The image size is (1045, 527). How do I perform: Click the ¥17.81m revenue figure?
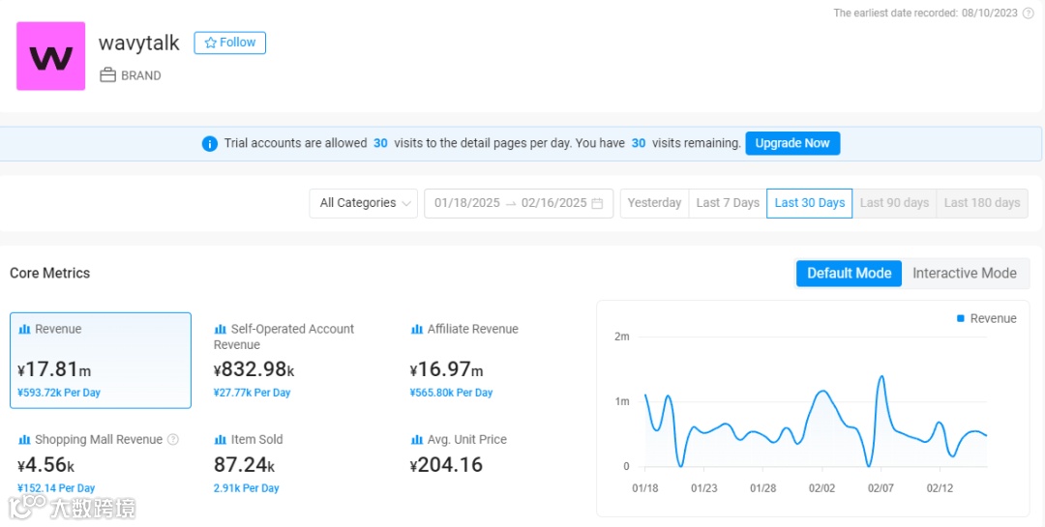point(54,369)
